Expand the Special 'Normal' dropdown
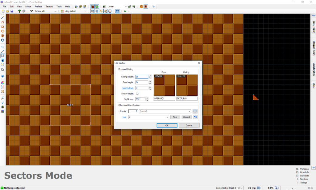 click(x=189, y=111)
